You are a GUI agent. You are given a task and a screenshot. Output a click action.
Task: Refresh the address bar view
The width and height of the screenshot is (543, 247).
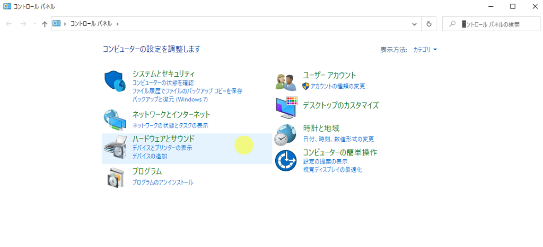coord(428,24)
